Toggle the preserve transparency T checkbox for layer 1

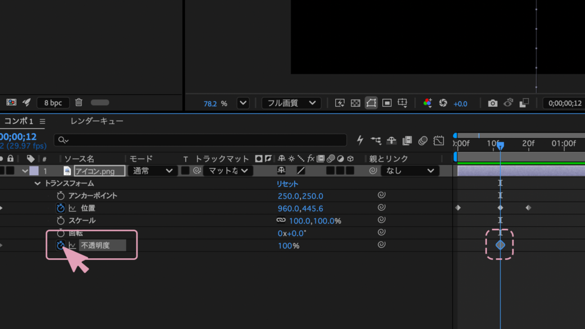coord(185,171)
